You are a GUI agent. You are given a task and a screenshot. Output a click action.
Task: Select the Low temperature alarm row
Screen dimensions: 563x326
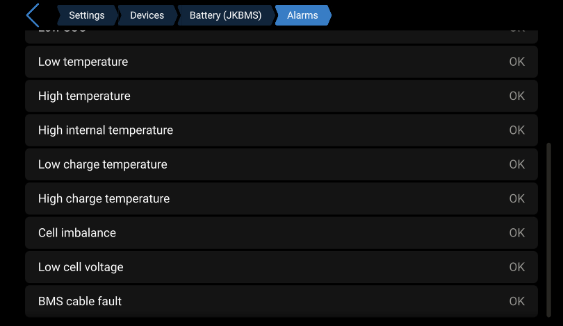(281, 62)
